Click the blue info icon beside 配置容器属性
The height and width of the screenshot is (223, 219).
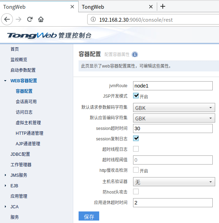(x=135, y=55)
